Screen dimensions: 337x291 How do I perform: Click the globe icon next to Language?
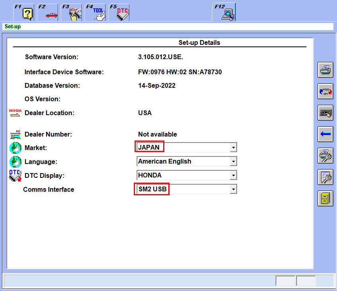tap(15, 162)
